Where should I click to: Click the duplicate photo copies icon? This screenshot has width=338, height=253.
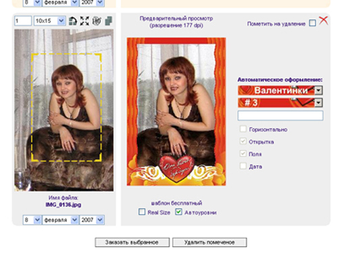tap(109, 21)
